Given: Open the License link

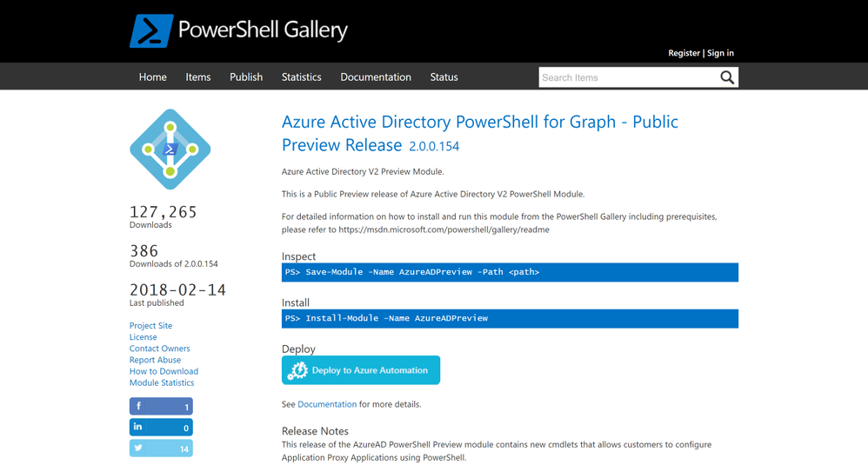Looking at the screenshot, I should [143, 337].
